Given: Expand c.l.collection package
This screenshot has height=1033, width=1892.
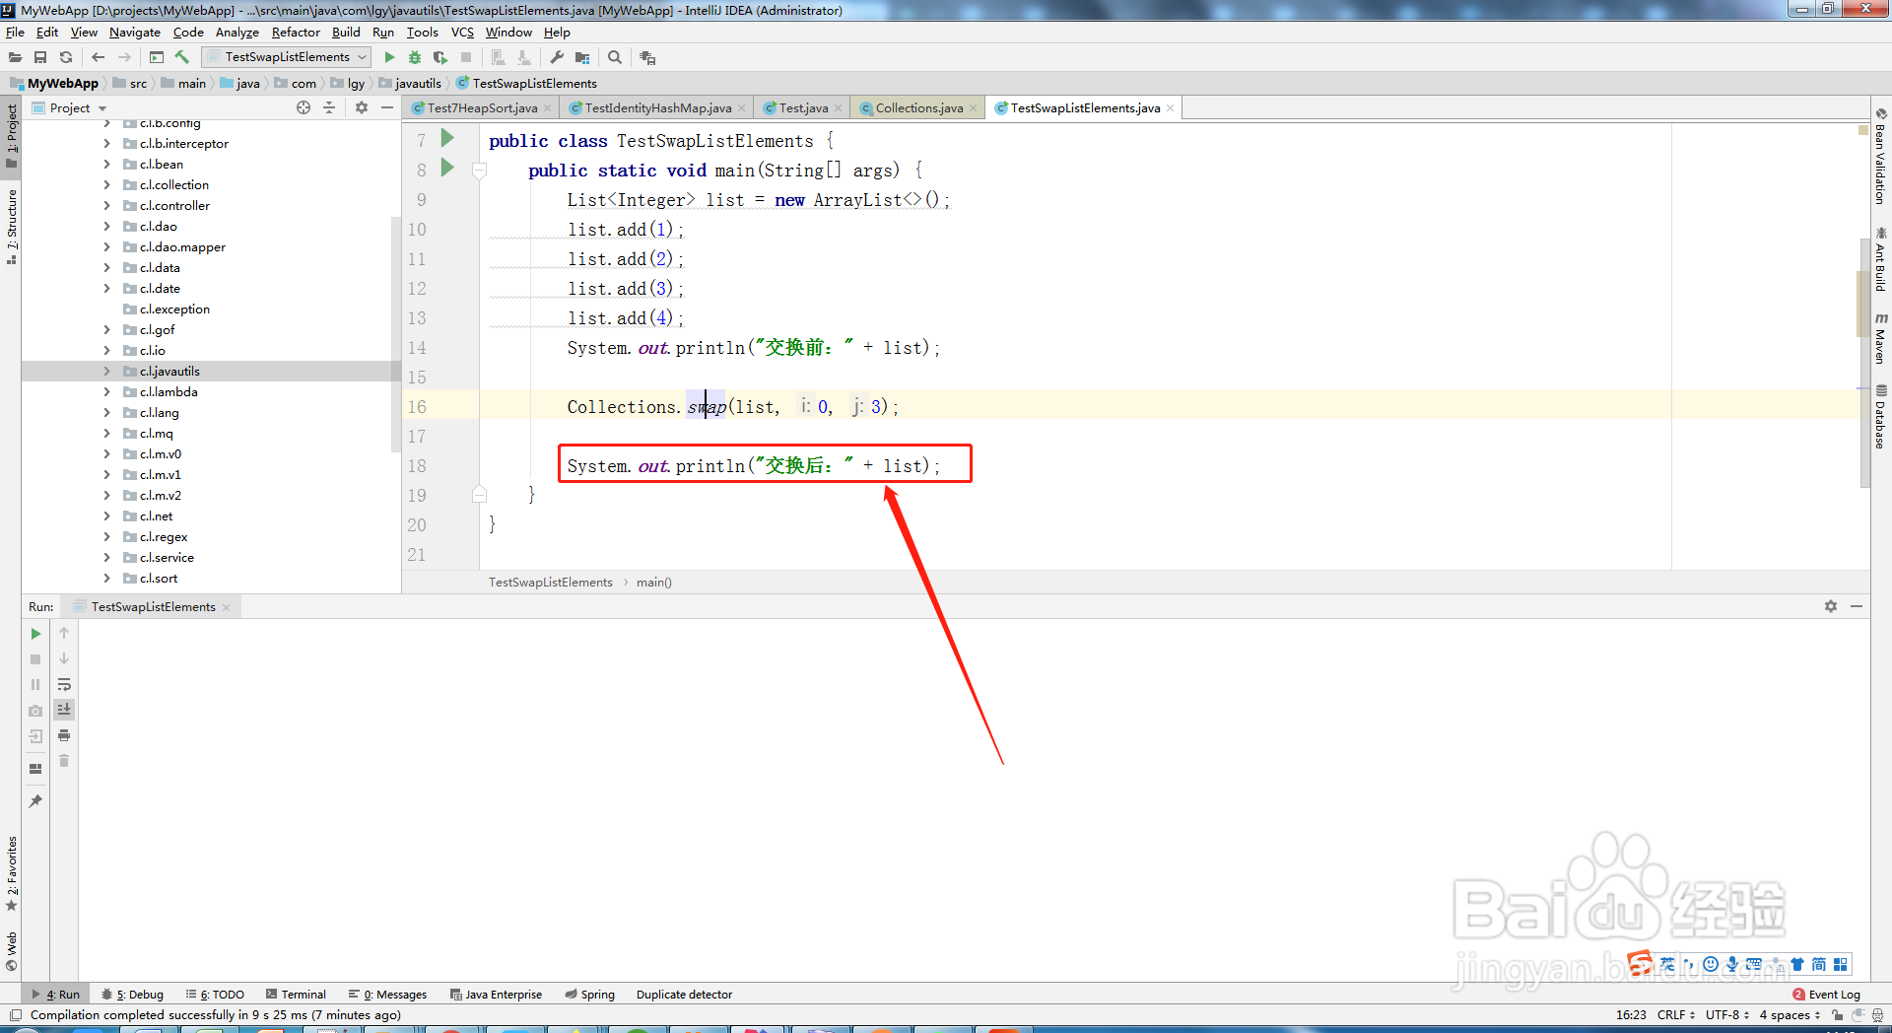Looking at the screenshot, I should coord(106,185).
